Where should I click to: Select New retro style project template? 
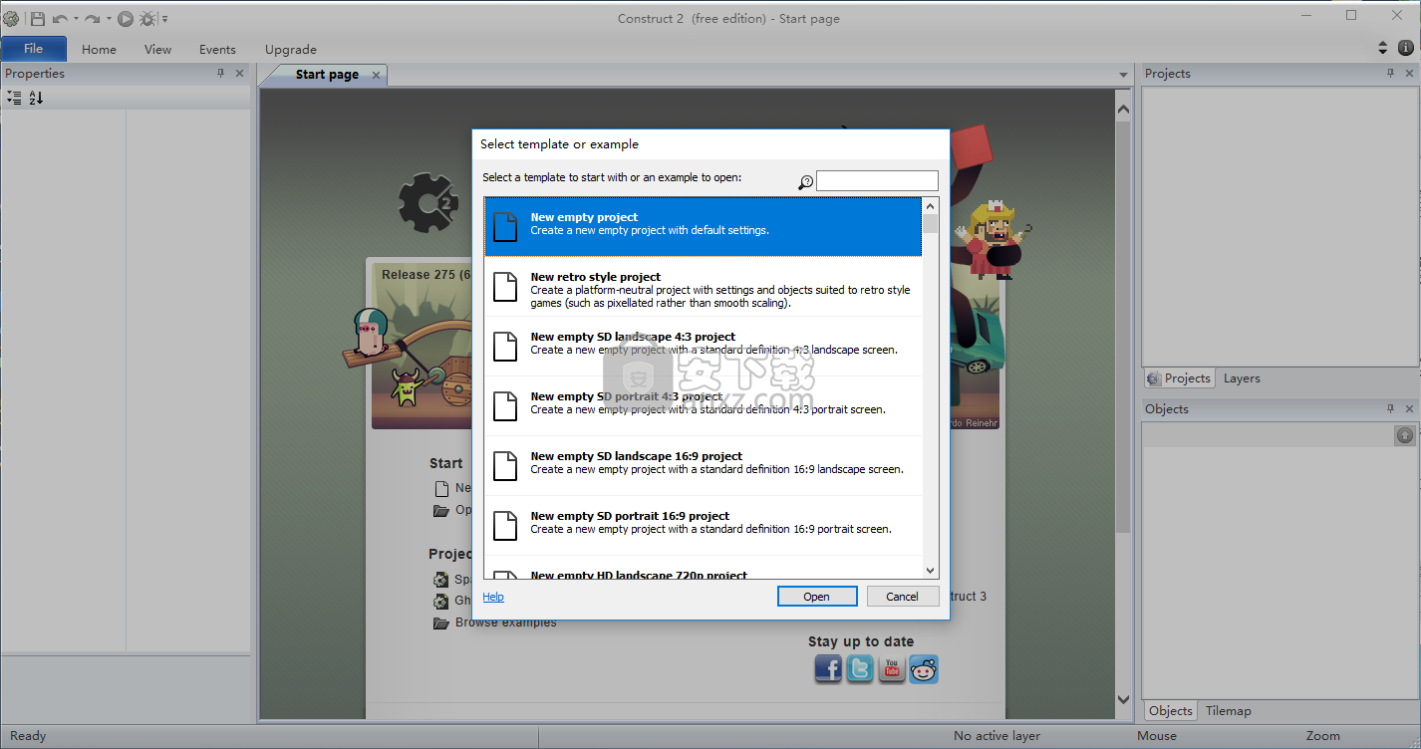click(704, 287)
